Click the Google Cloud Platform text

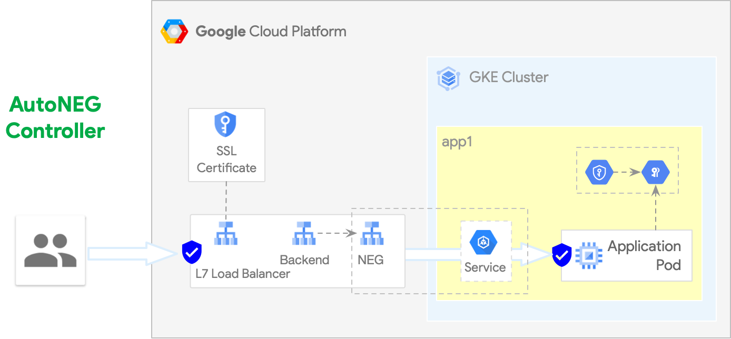[x=271, y=31]
